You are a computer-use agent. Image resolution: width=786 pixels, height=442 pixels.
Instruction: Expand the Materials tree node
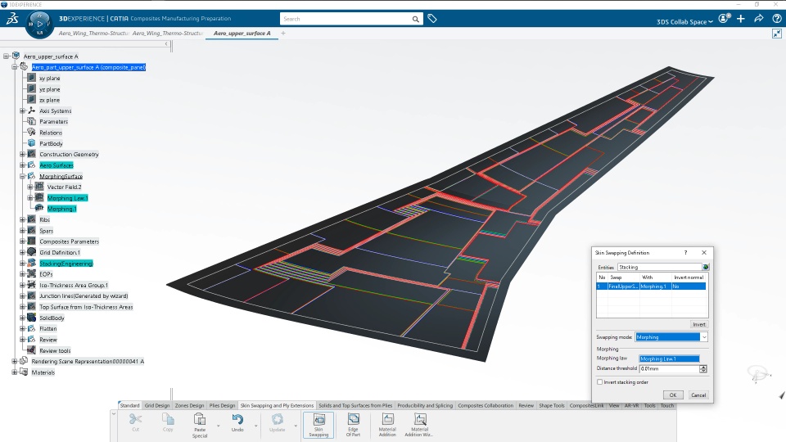click(15, 372)
